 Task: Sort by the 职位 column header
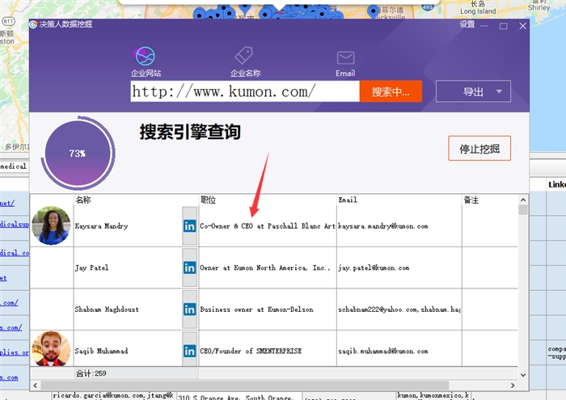click(267, 200)
